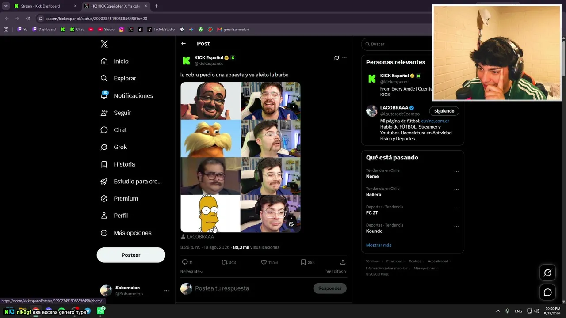Open more options for the Neme trend
Image resolution: width=566 pixels, height=318 pixels.
click(x=456, y=171)
